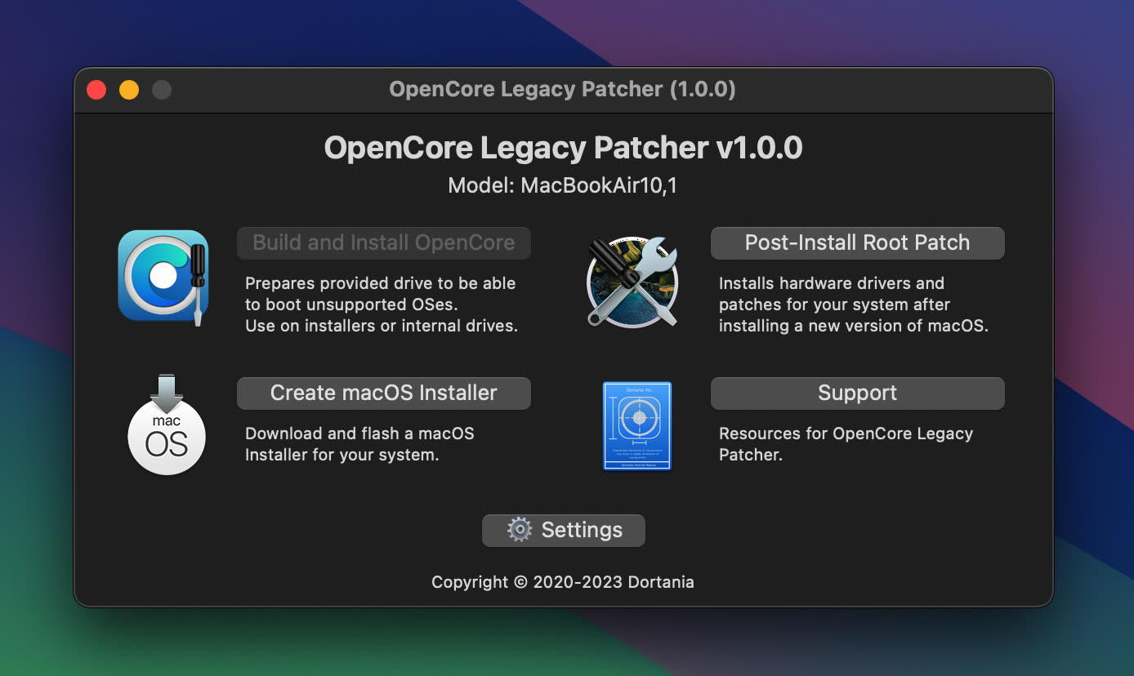The width and height of the screenshot is (1134, 676).
Task: Click the Post-Install Root Patch button
Action: (x=857, y=242)
